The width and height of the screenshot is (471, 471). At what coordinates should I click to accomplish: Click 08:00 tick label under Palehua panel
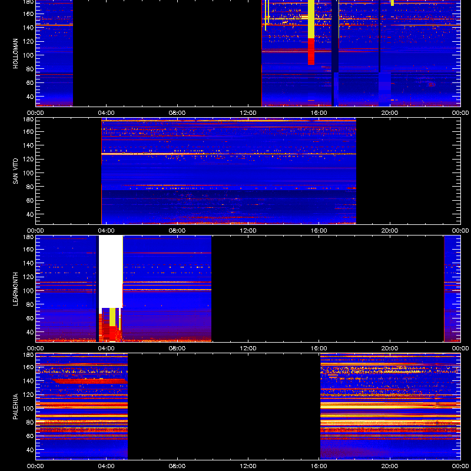coord(177,466)
